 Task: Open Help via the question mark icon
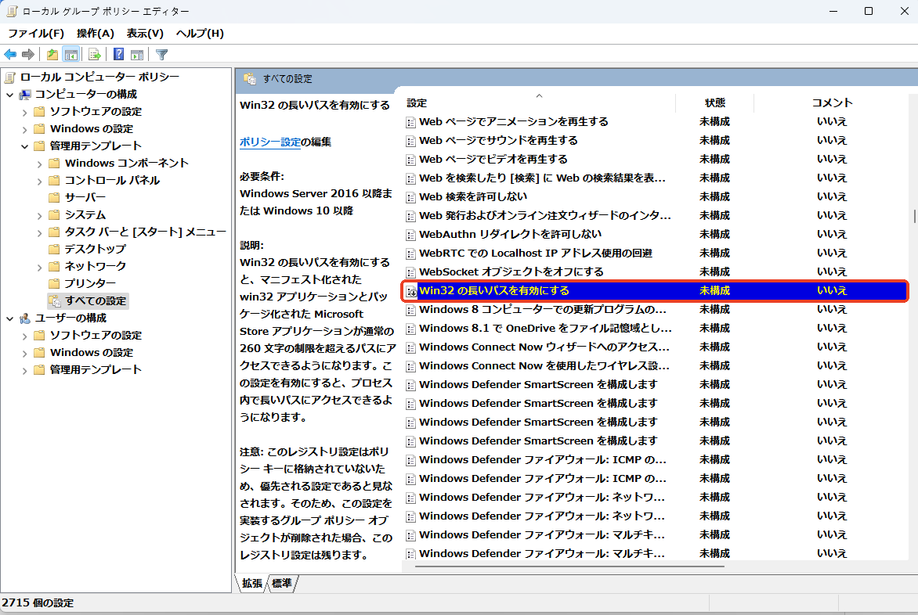coord(117,54)
